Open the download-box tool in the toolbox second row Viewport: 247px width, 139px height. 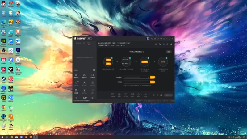(x=93, y=83)
